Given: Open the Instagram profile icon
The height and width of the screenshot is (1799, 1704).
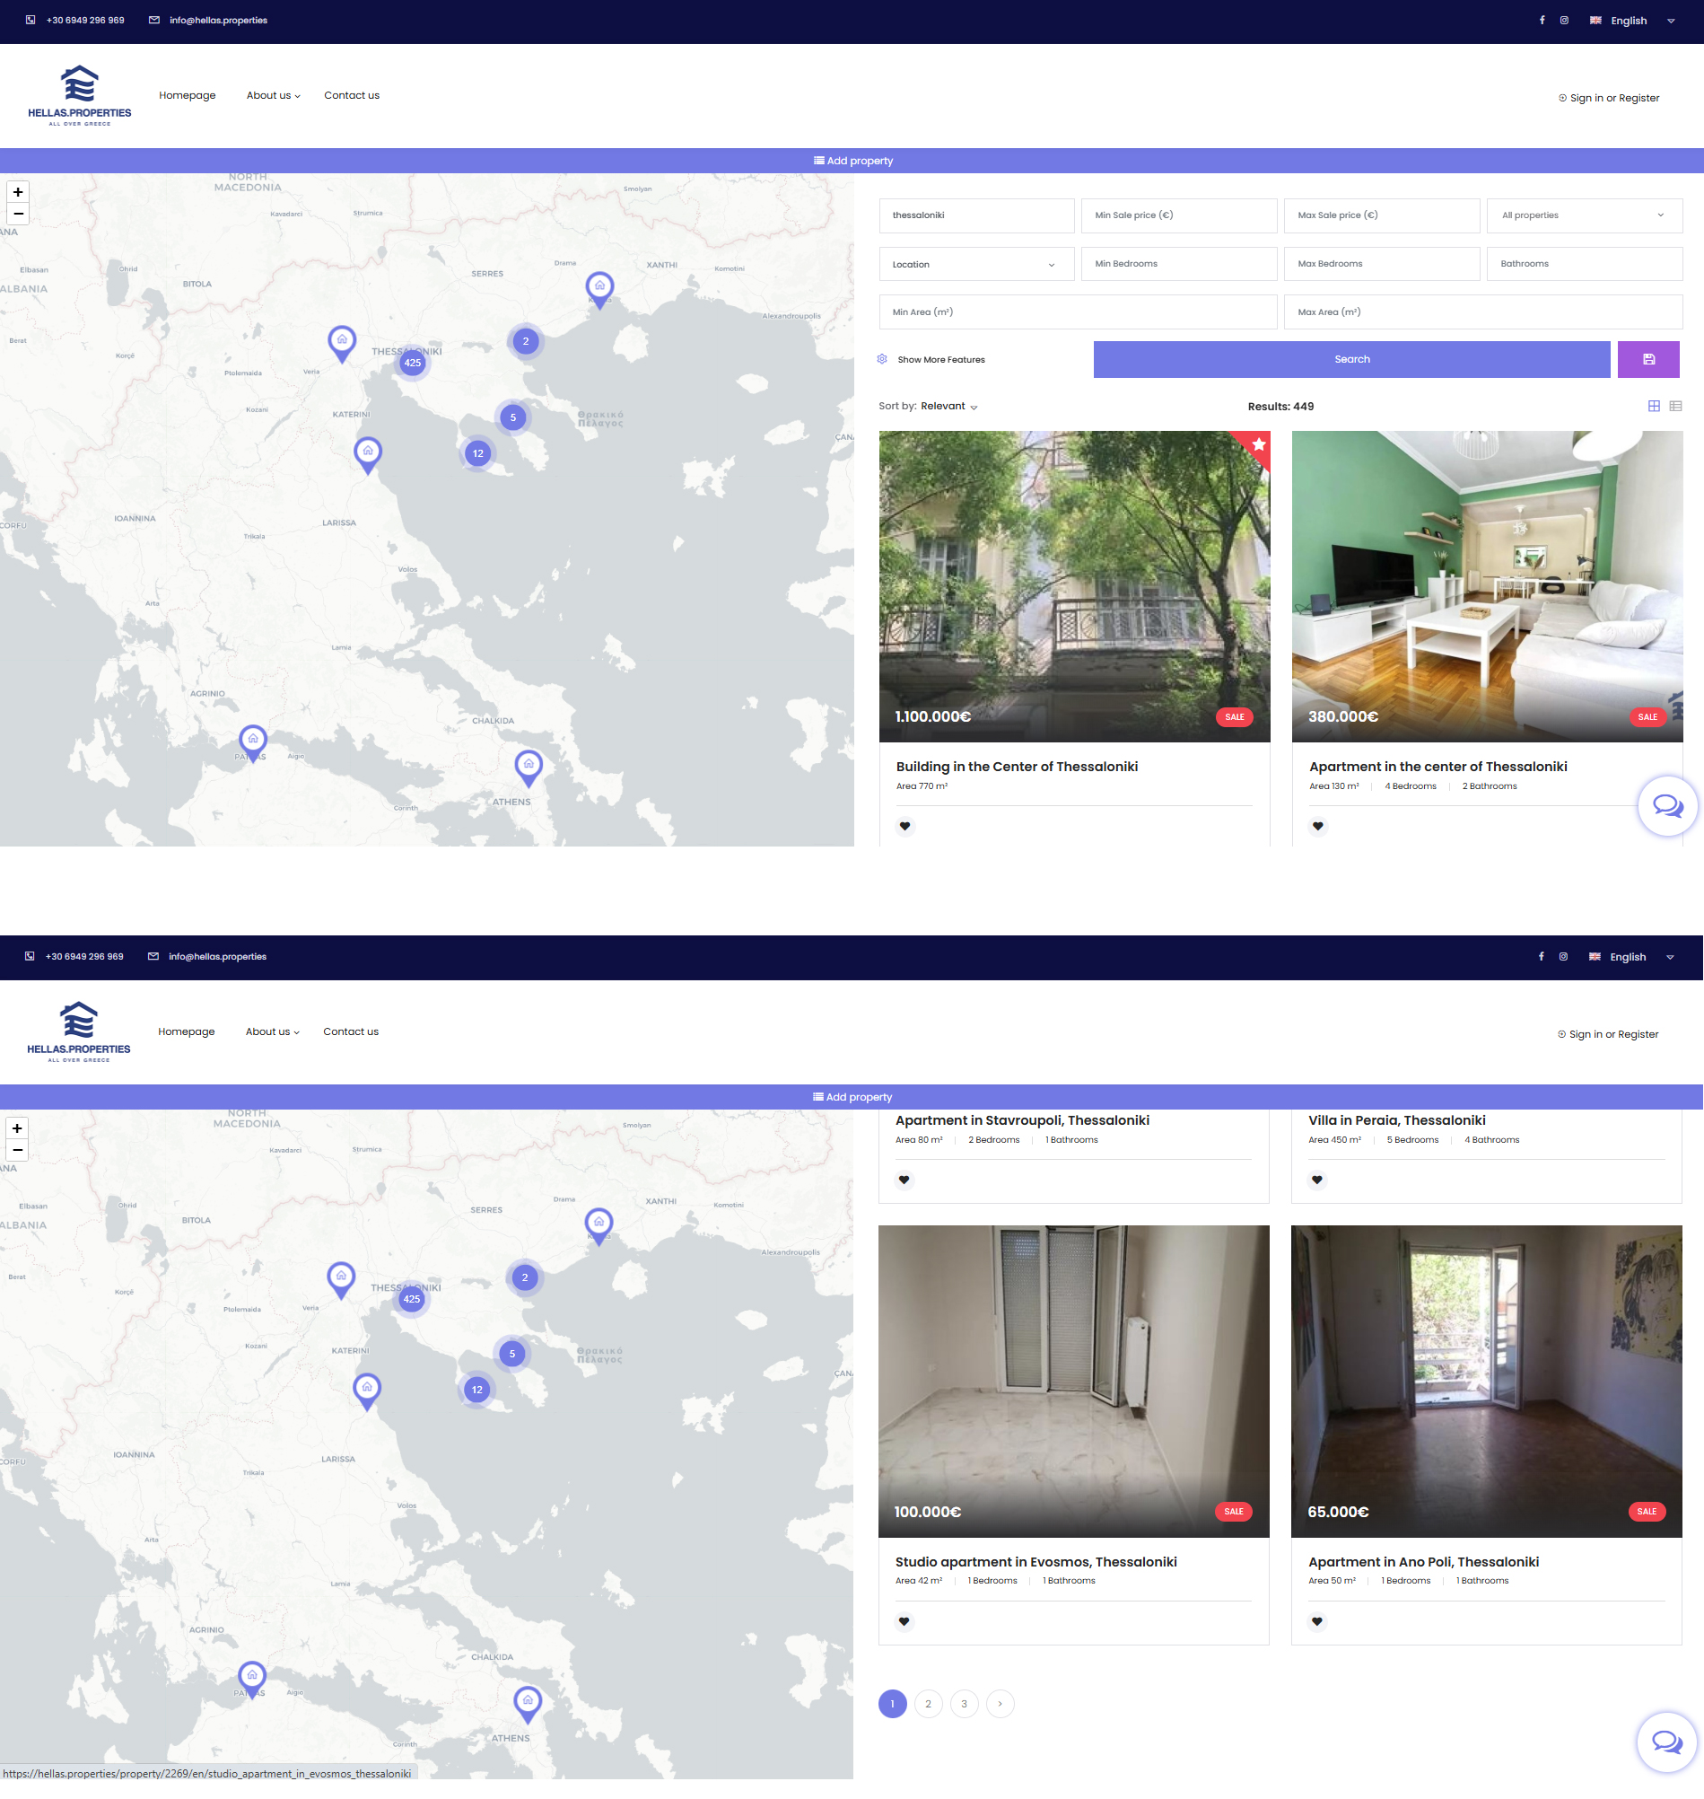Looking at the screenshot, I should click(1563, 19).
